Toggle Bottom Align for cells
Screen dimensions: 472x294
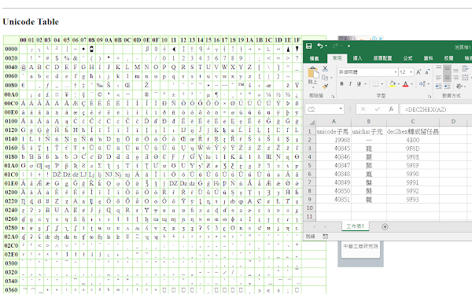456,70
